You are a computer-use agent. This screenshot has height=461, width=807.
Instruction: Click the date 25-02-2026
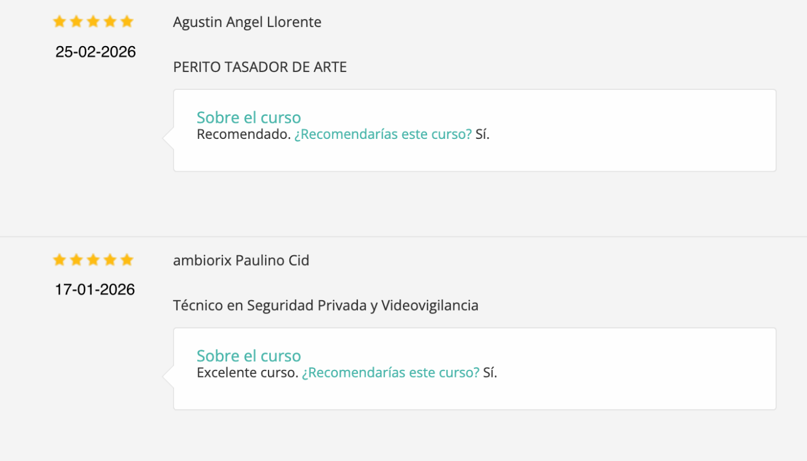[95, 51]
